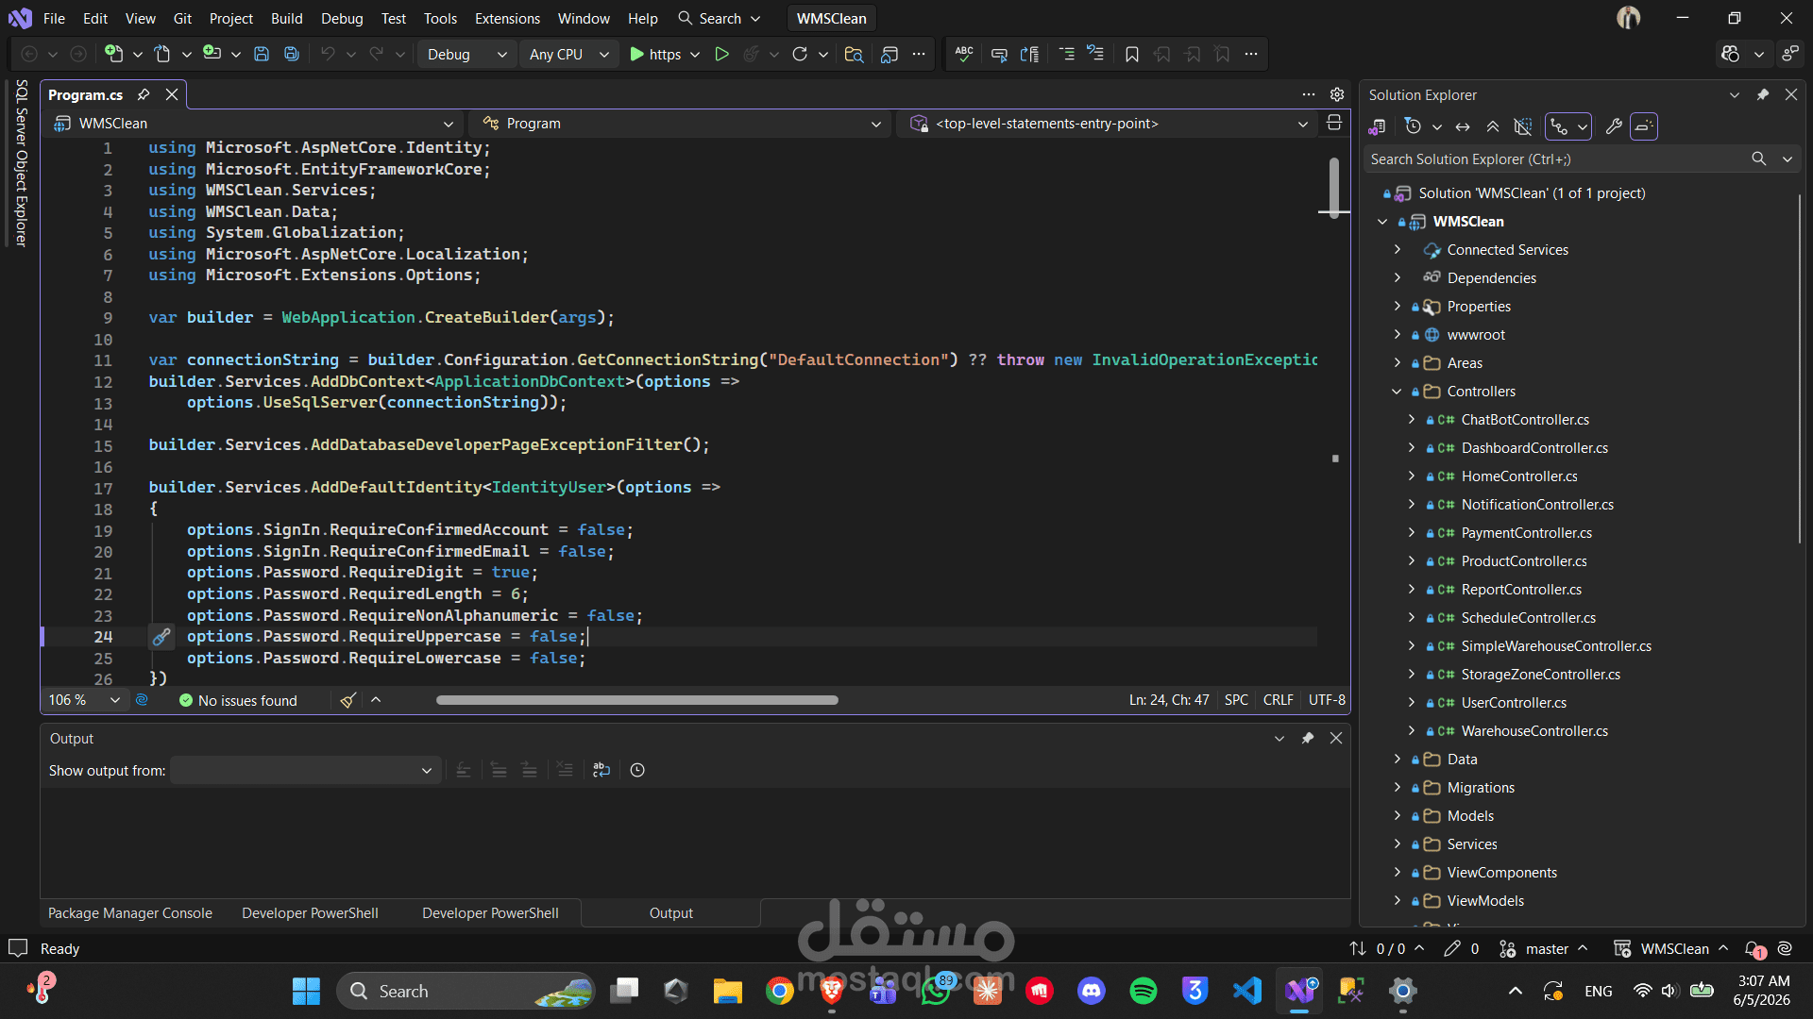Open the Show output from combo box
The height and width of the screenshot is (1019, 1813).
tap(304, 770)
